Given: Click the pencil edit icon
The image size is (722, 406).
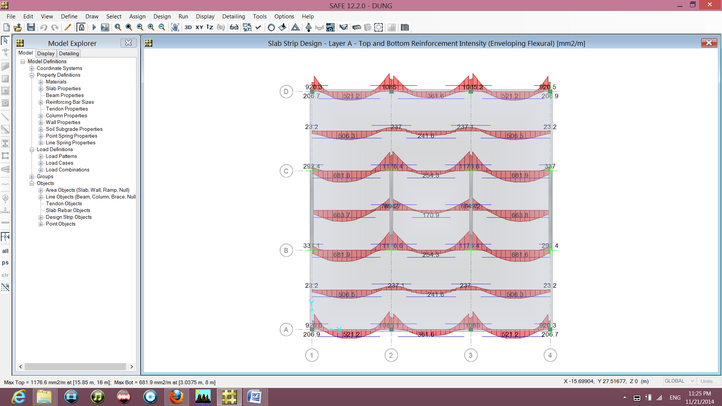Looking at the screenshot, I should point(68,27).
